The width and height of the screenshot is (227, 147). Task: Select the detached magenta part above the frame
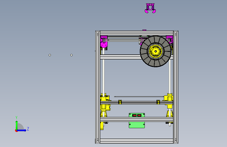click(150, 8)
